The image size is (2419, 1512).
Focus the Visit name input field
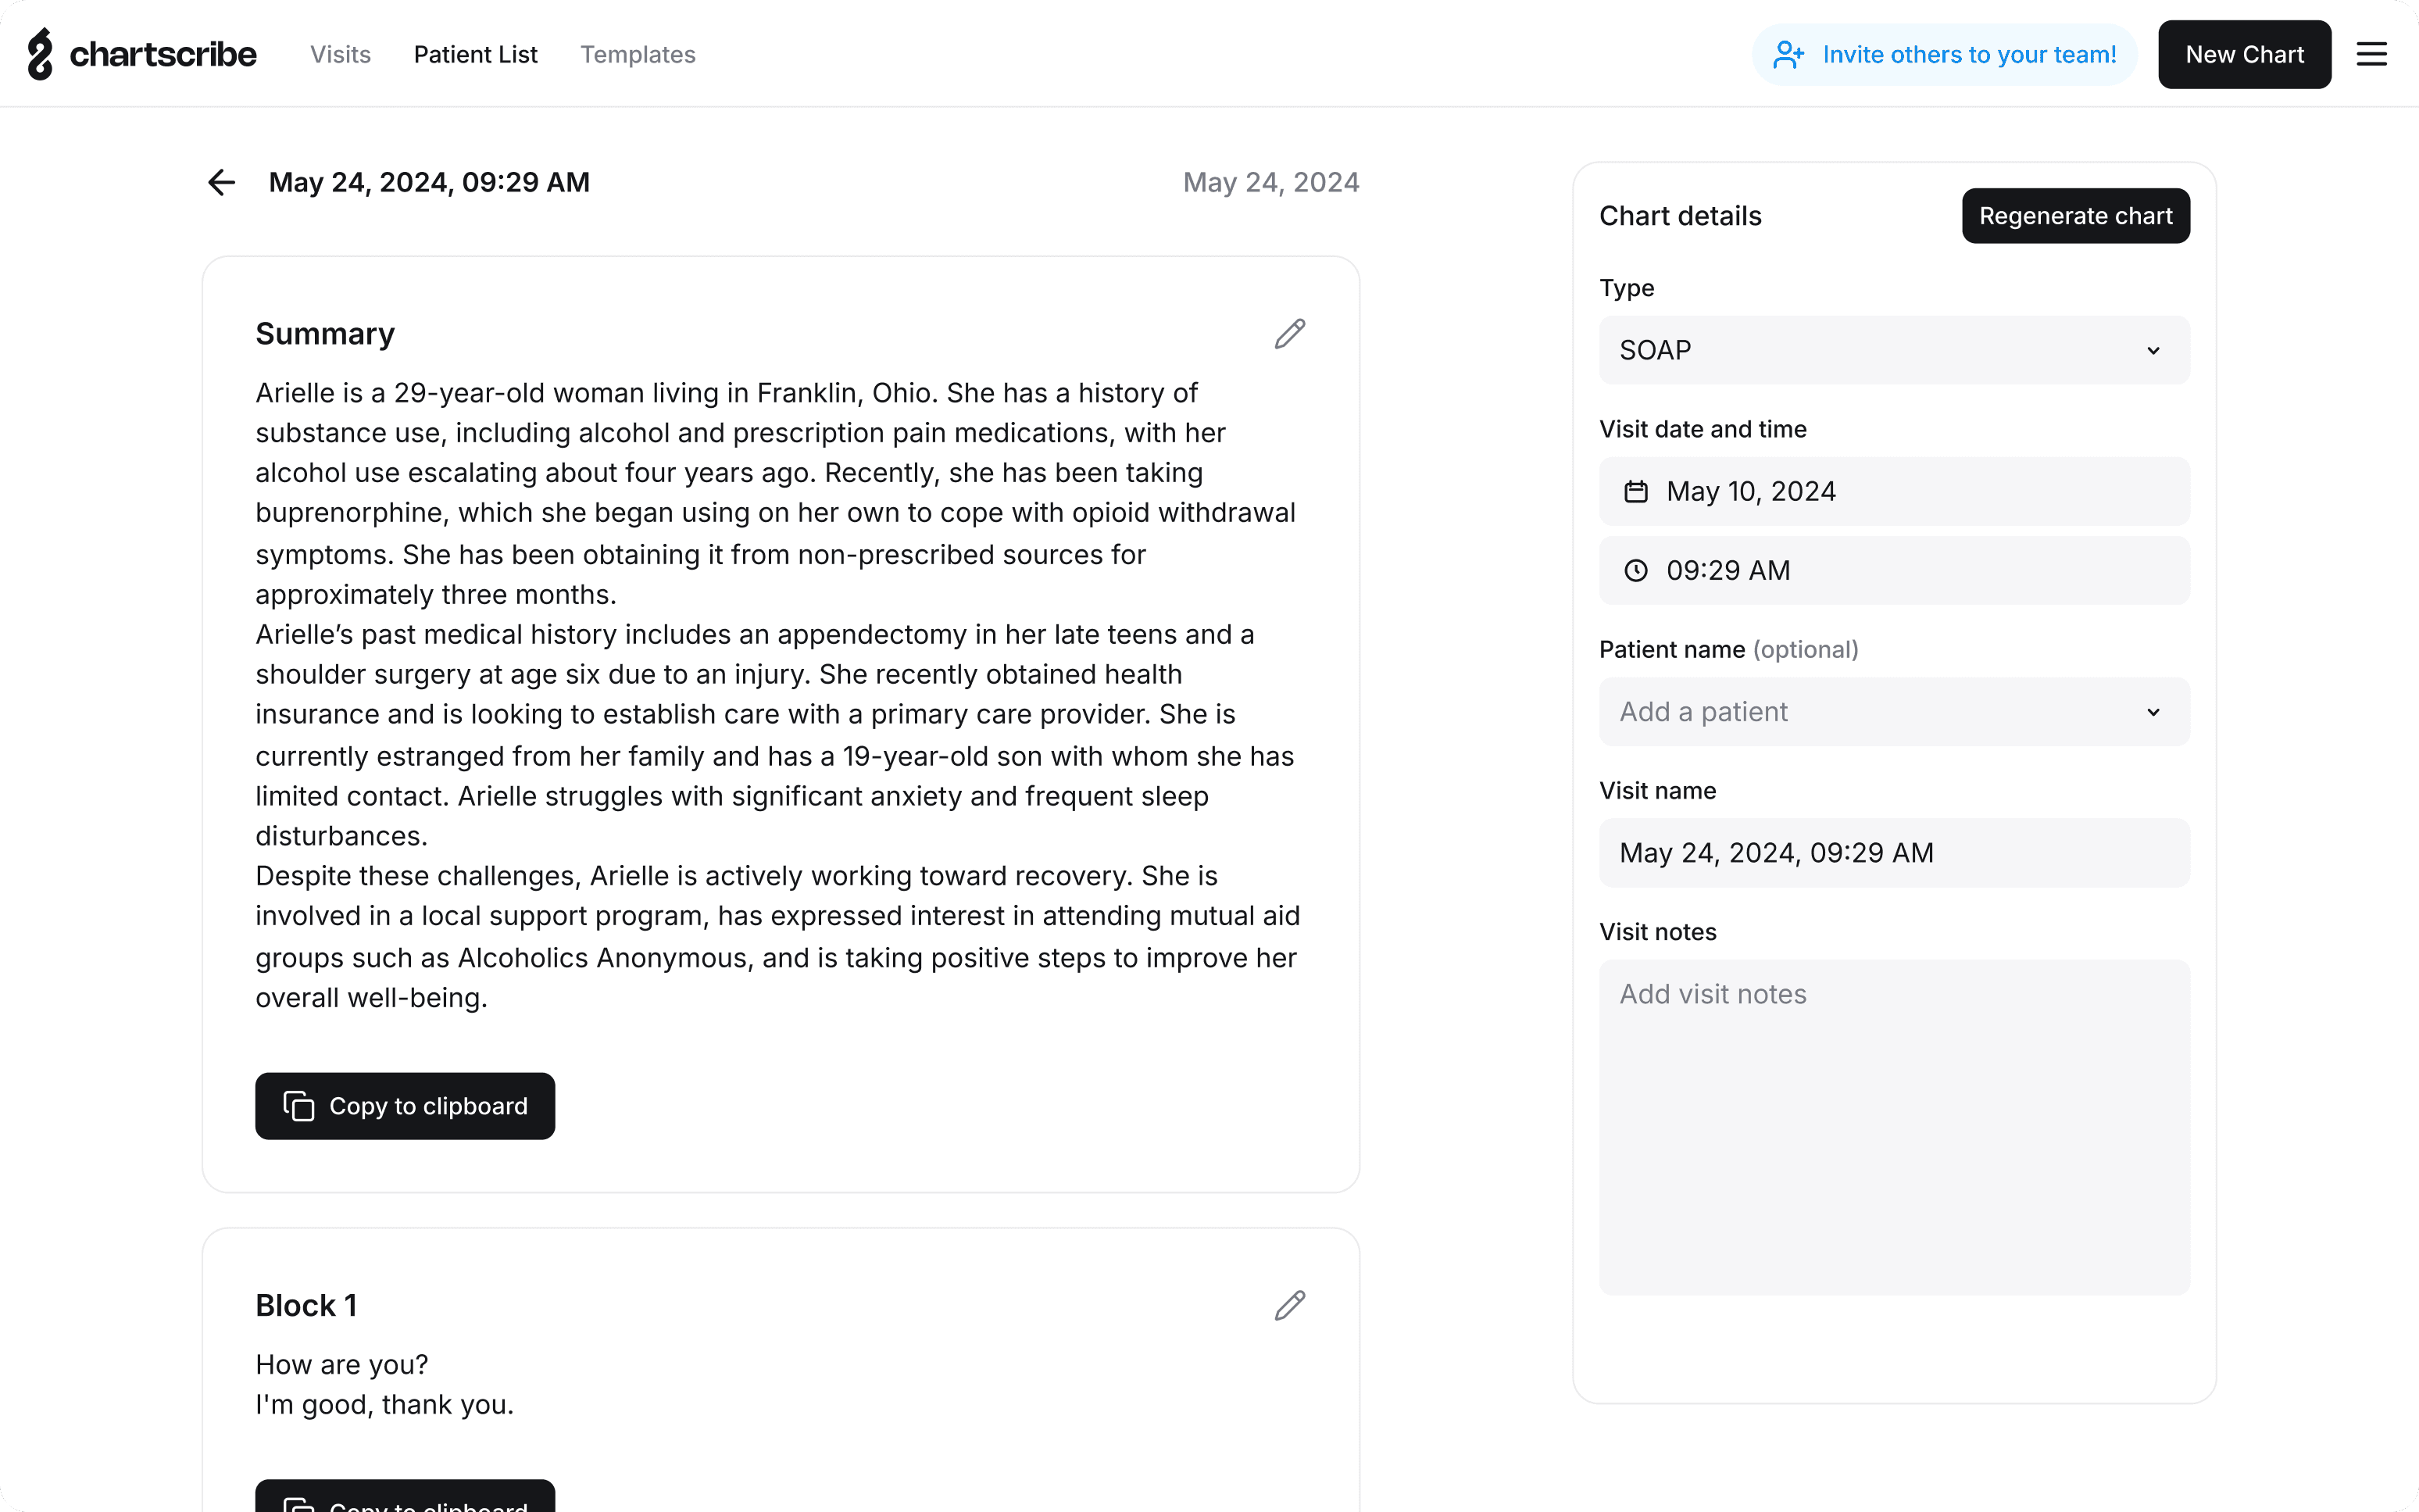1893,853
